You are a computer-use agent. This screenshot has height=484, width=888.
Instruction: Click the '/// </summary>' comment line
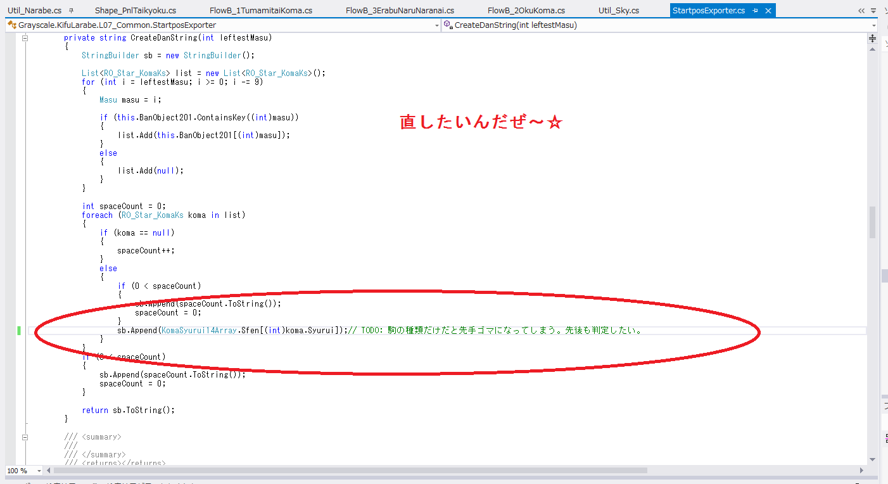tap(95, 455)
